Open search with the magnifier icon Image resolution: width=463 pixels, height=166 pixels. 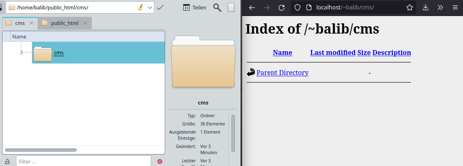pyautogui.click(x=218, y=7)
